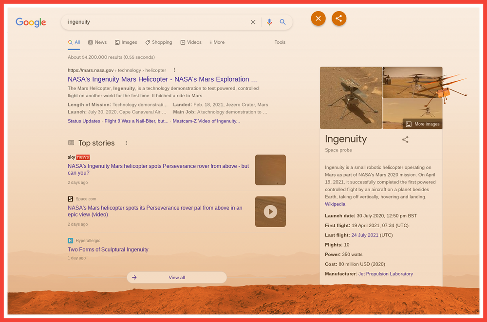Share the Ingenuity knowledge panel
This screenshot has height=322, width=487.
pos(405,140)
